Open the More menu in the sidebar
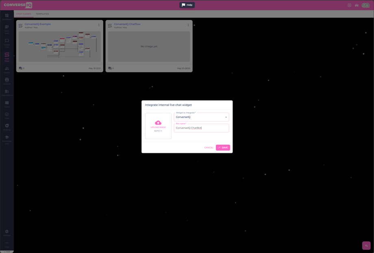Image resolution: width=374 pixels, height=253 pixels. click(7, 244)
